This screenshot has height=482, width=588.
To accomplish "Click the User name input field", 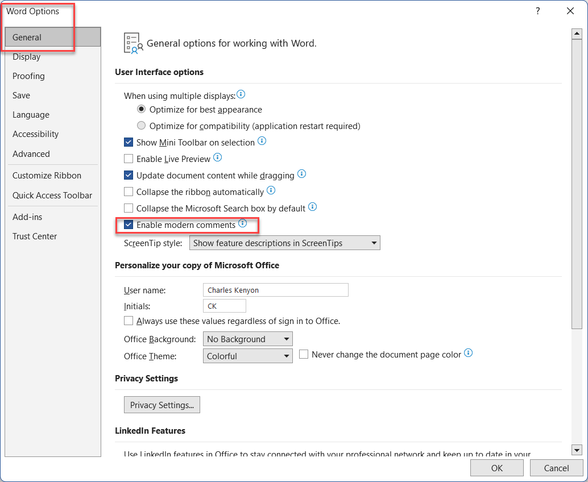I will pyautogui.click(x=276, y=290).
